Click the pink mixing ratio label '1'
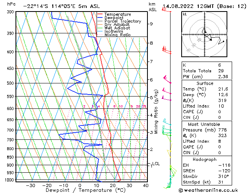 pos(71,106)
